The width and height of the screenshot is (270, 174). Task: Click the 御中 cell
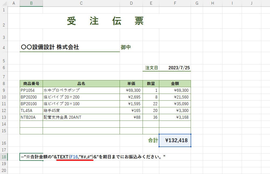(131, 47)
